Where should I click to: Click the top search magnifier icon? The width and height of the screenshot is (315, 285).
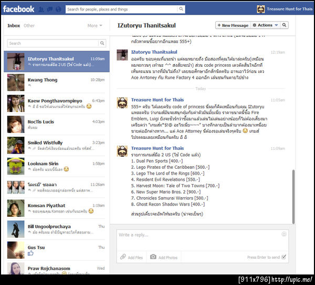point(181,9)
